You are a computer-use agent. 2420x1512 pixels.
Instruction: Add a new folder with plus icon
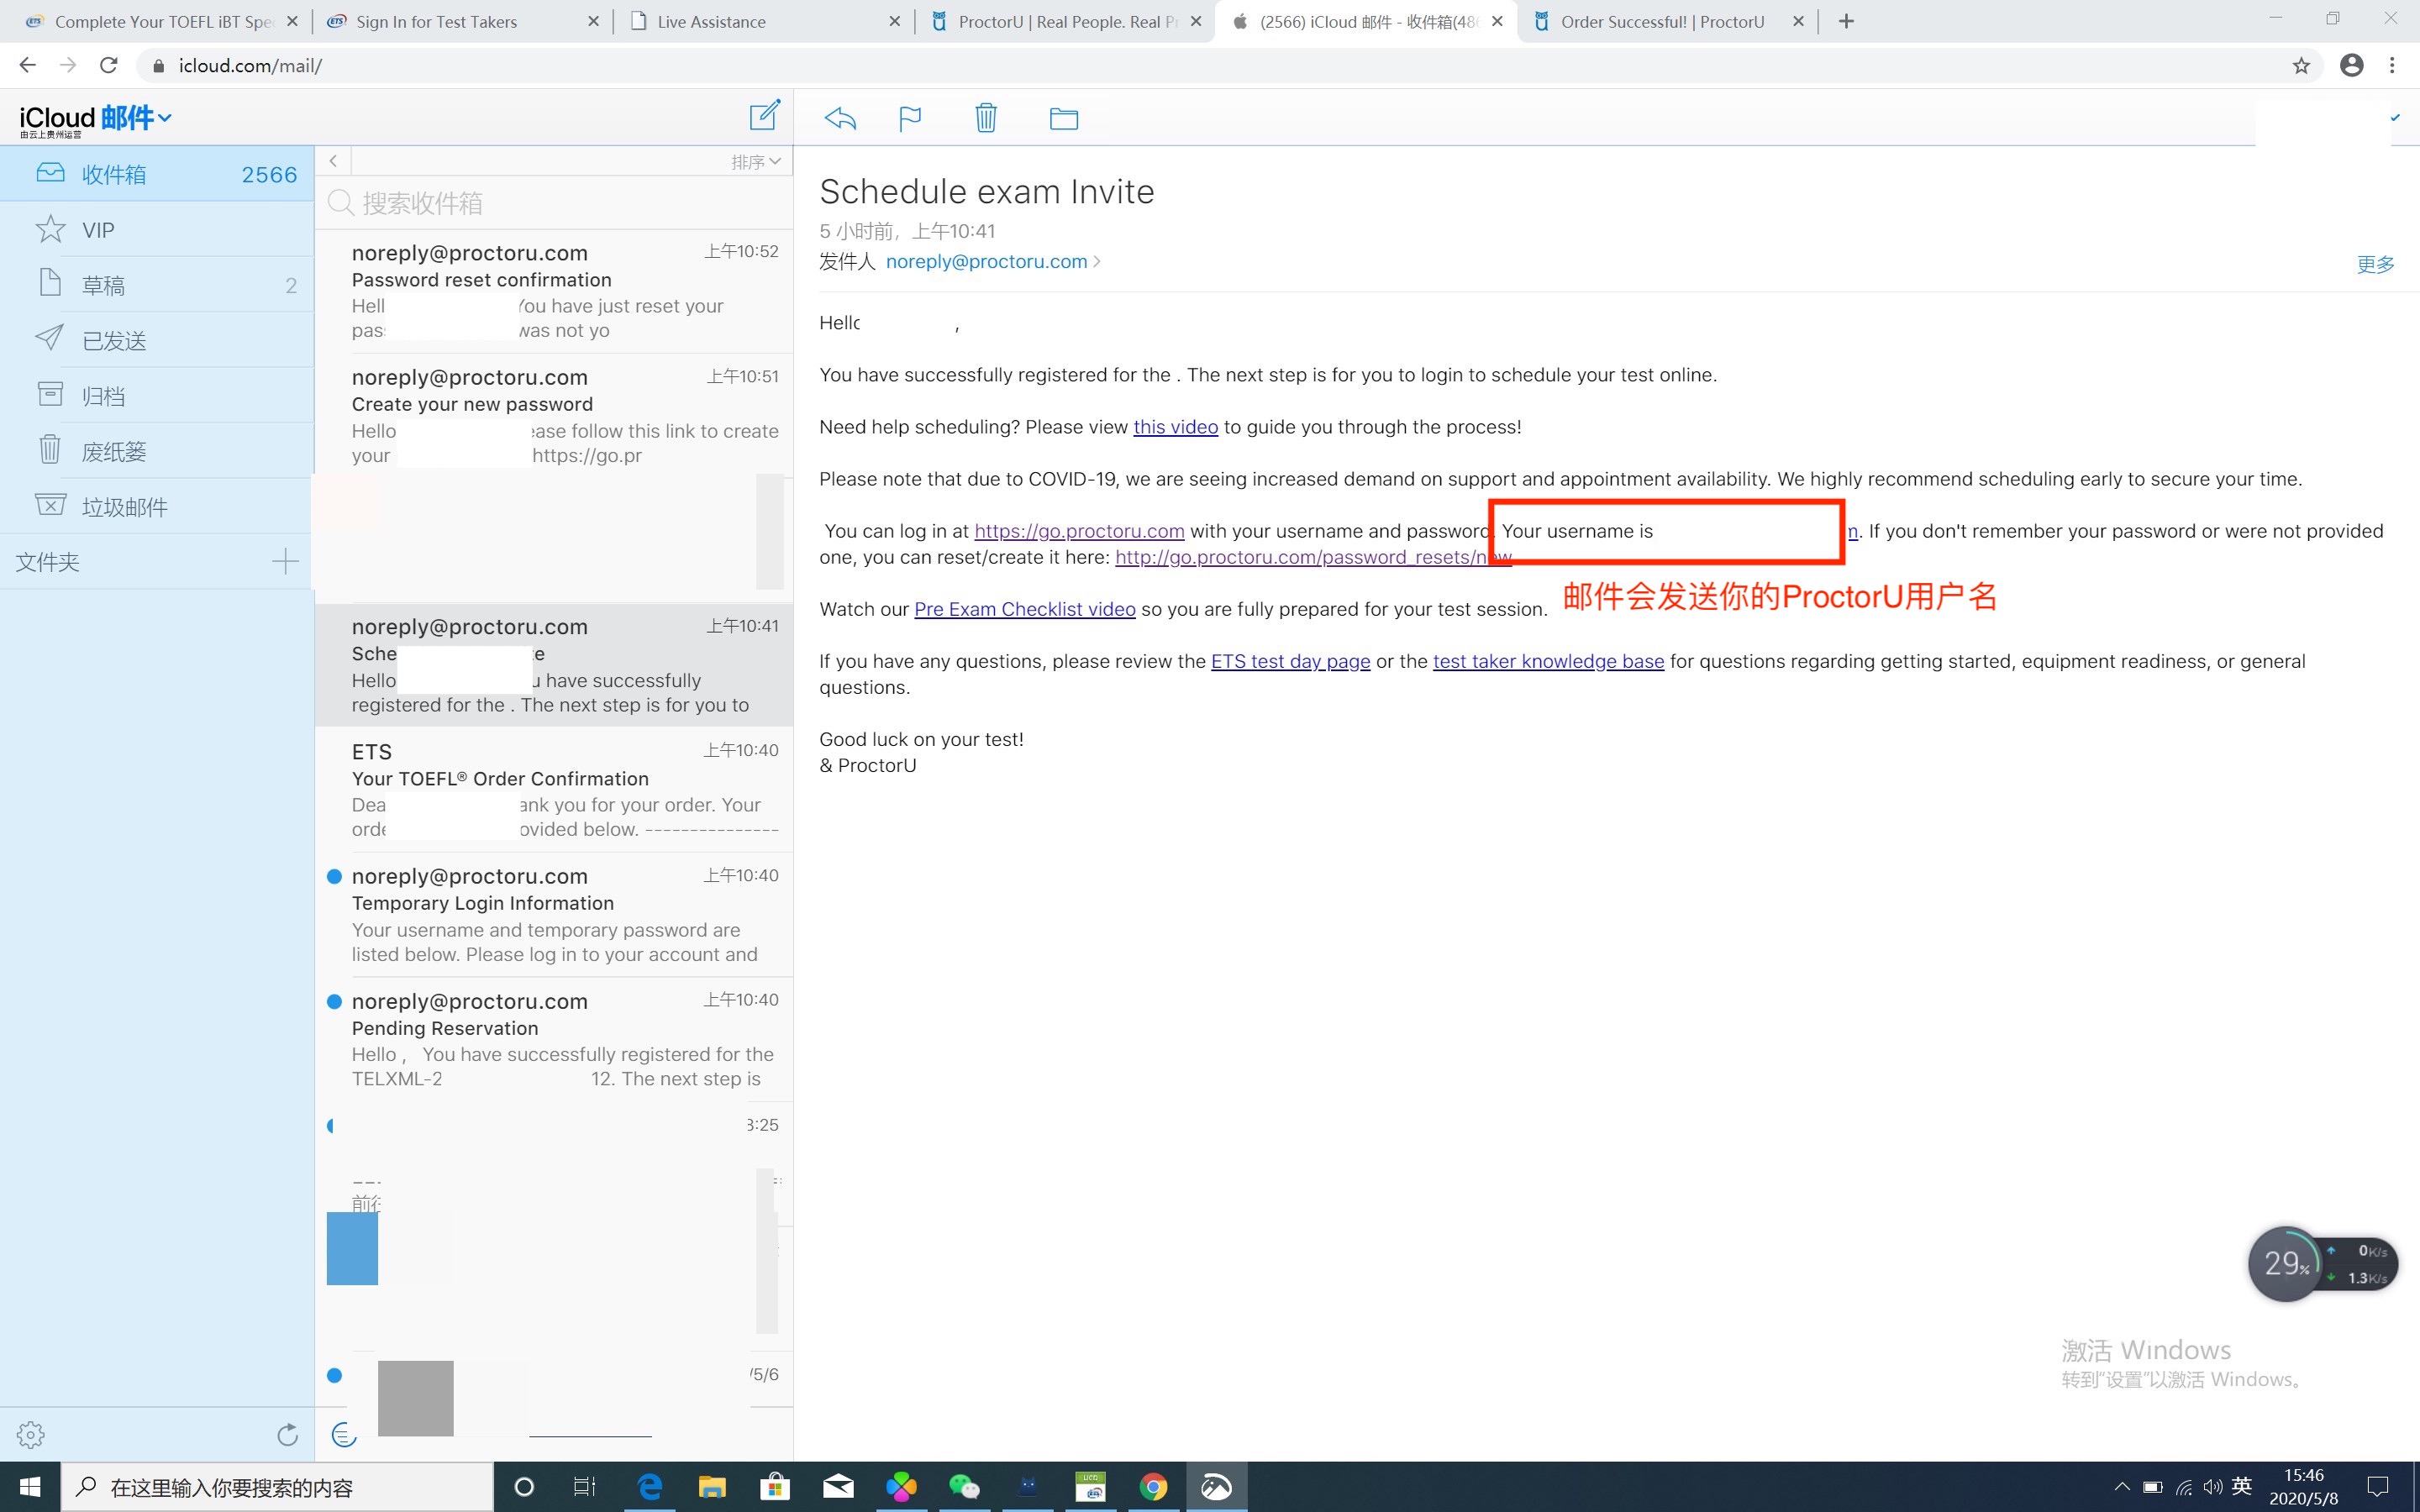285,561
